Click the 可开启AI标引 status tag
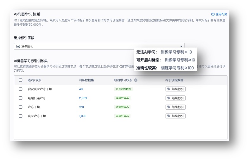The width and height of the screenshot is (249, 161). pos(123,89)
